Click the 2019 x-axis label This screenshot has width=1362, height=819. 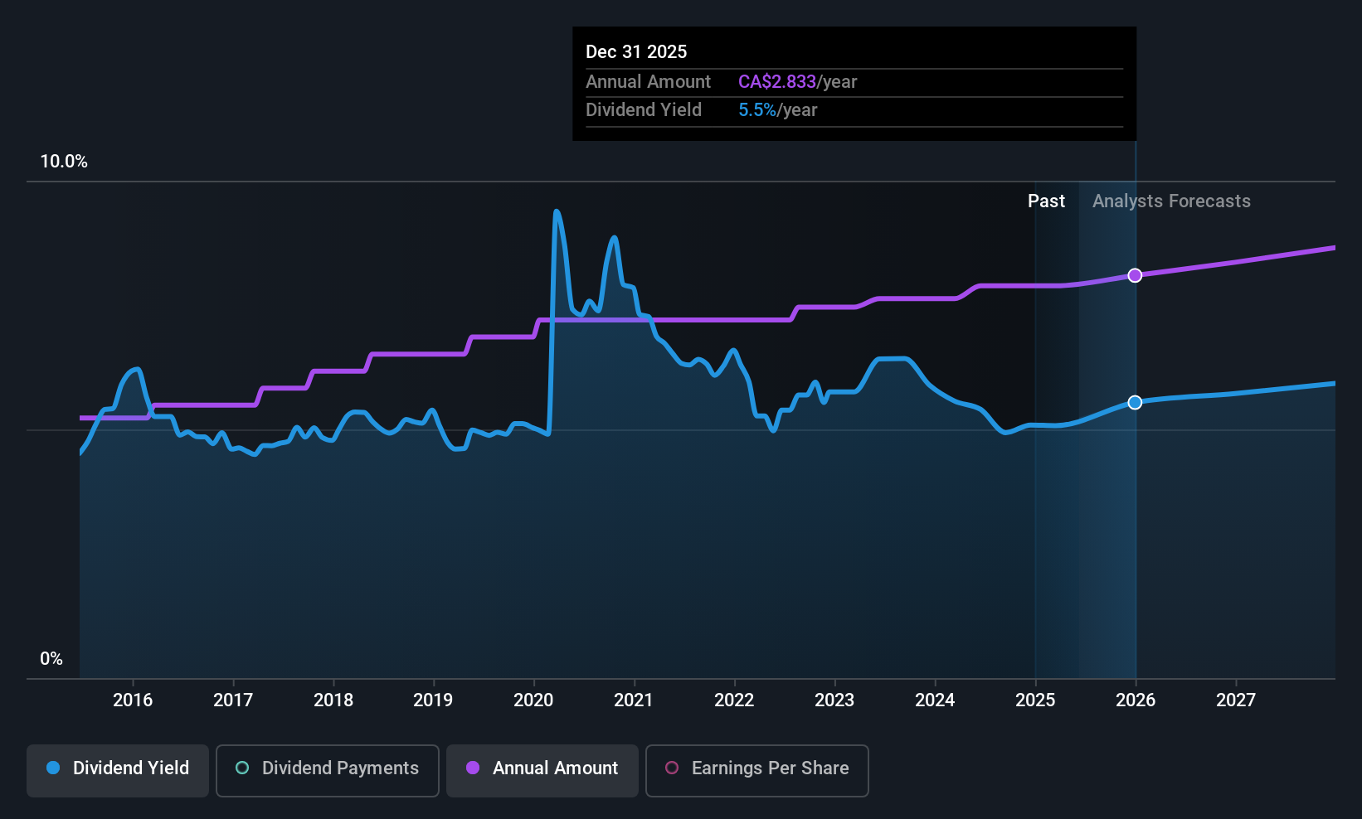click(x=433, y=700)
